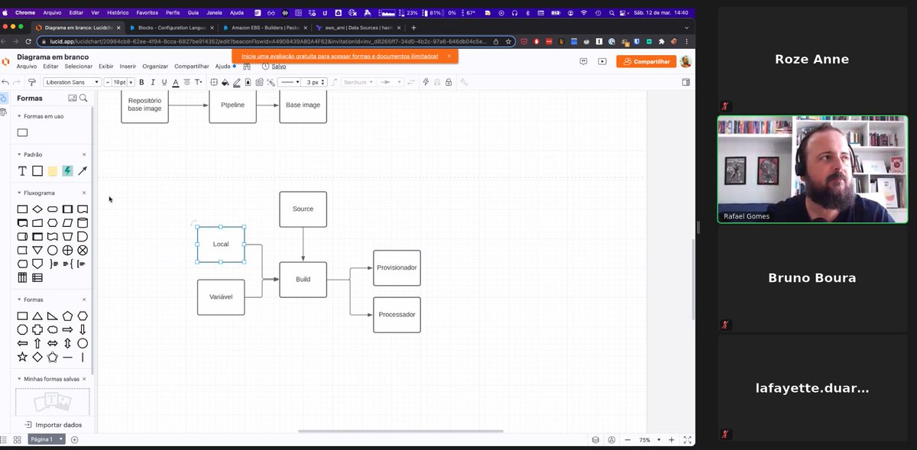Screen dimensions: 917x450
Task: Click the lock shape icon
Action: coord(449,82)
